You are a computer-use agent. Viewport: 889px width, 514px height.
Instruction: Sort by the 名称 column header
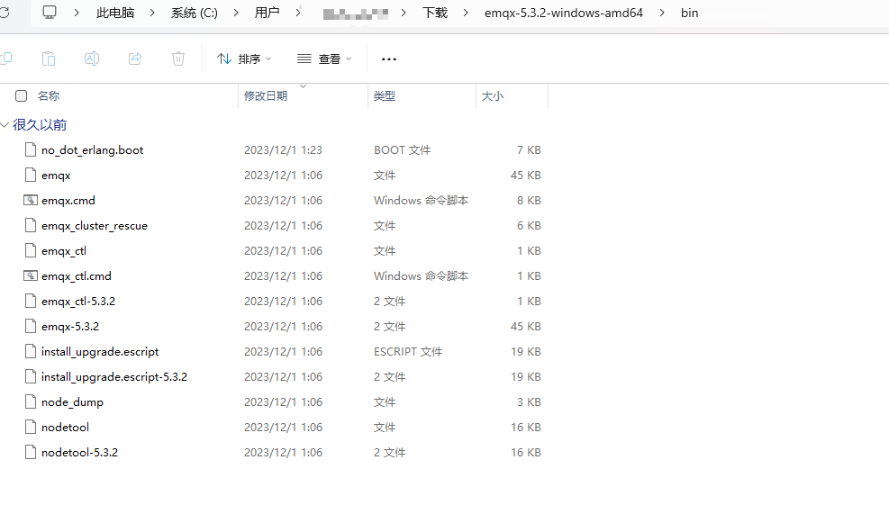49,95
